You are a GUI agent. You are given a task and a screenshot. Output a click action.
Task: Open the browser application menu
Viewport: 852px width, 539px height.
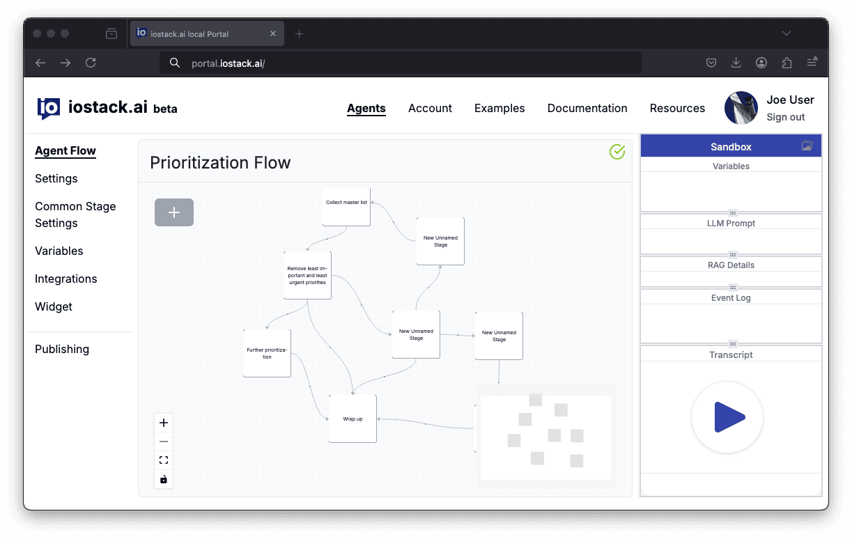pos(812,63)
